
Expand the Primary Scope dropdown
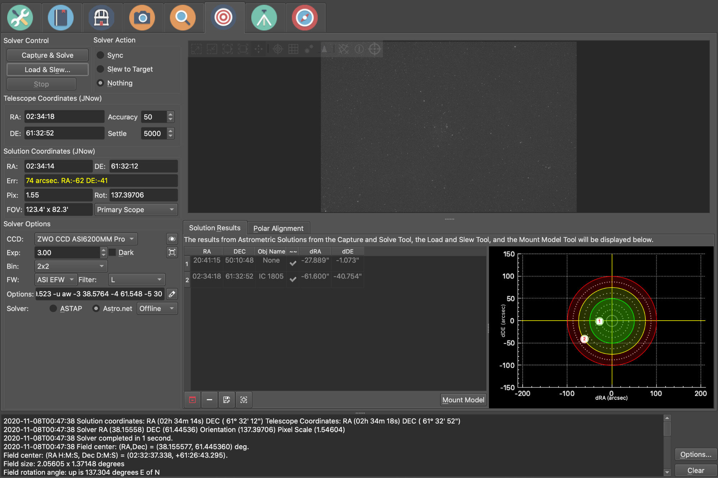[136, 209]
